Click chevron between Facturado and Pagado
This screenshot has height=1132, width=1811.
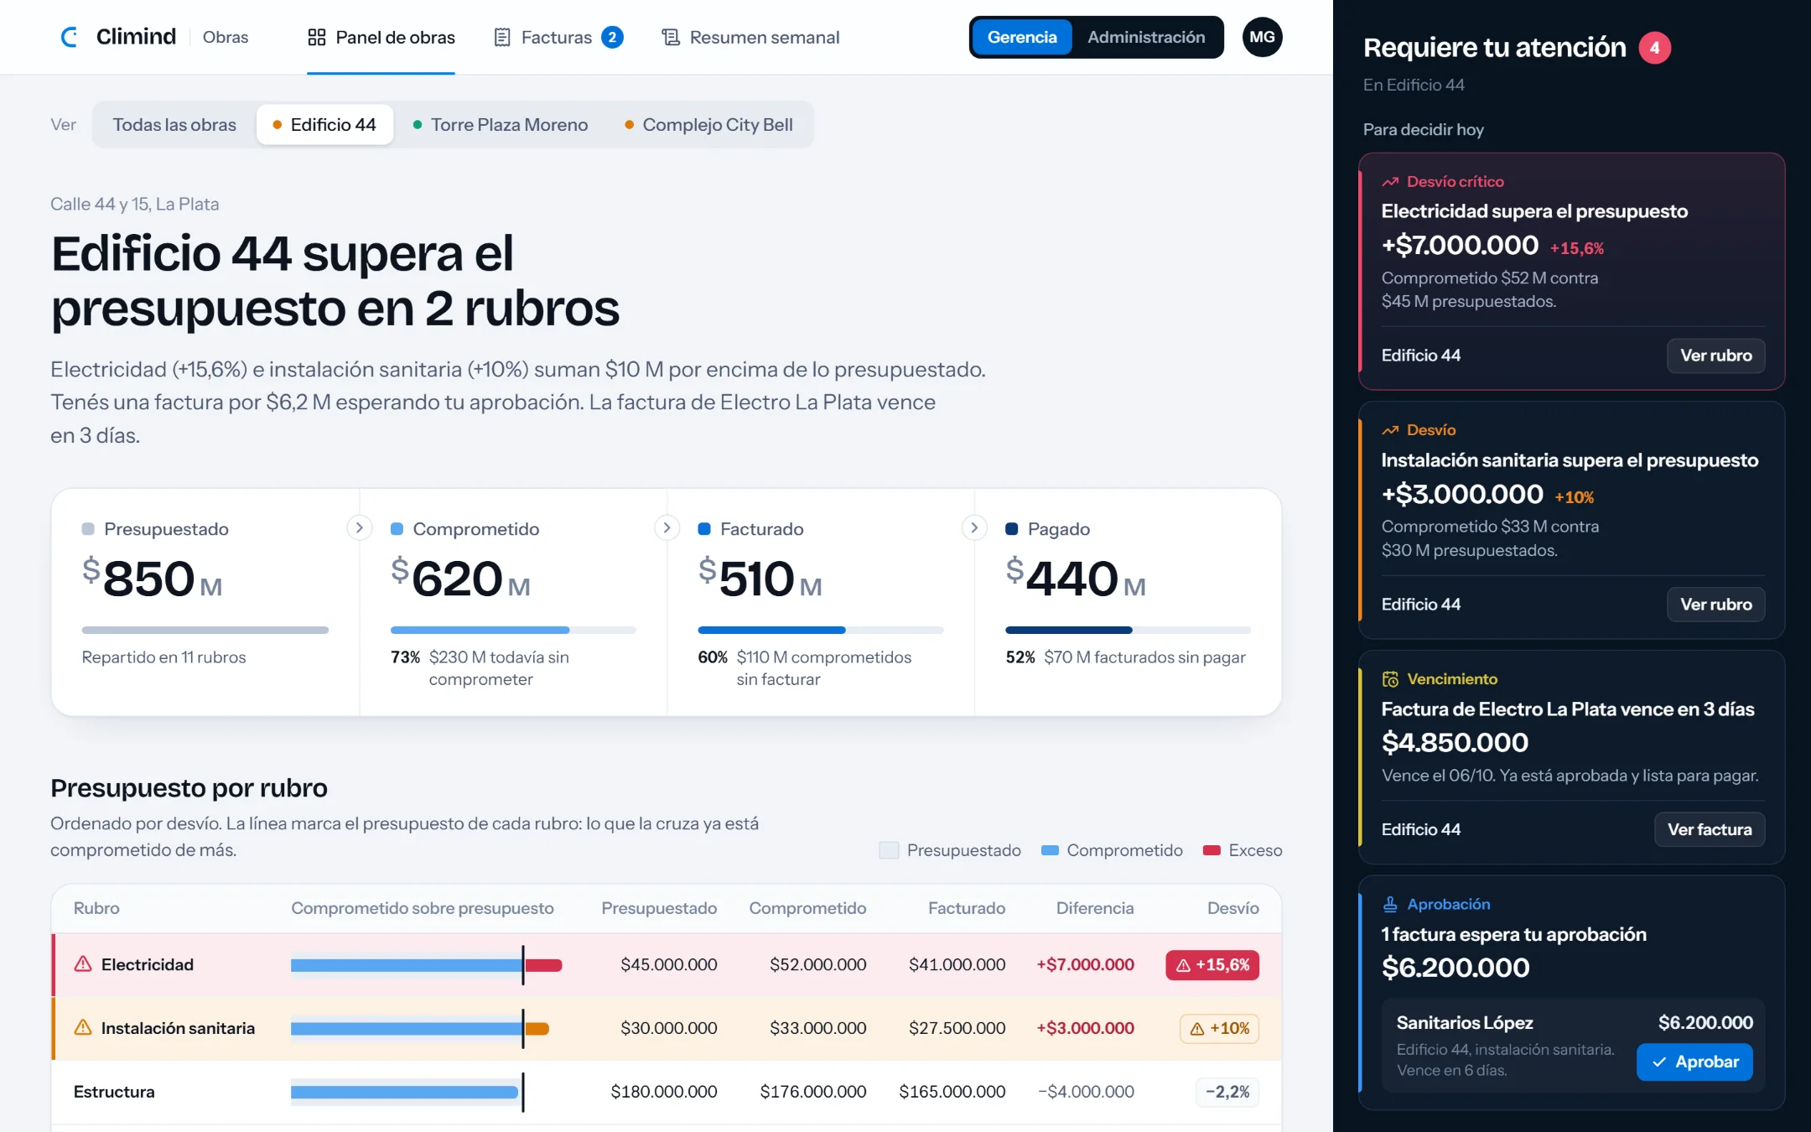pyautogui.click(x=973, y=527)
